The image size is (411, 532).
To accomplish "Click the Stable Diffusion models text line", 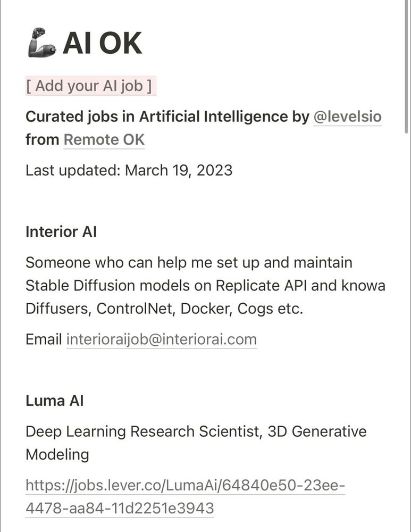I will (205, 285).
